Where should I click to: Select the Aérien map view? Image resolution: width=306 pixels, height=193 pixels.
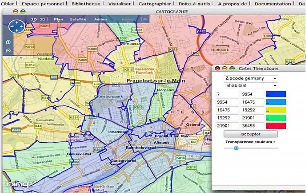[100, 19]
